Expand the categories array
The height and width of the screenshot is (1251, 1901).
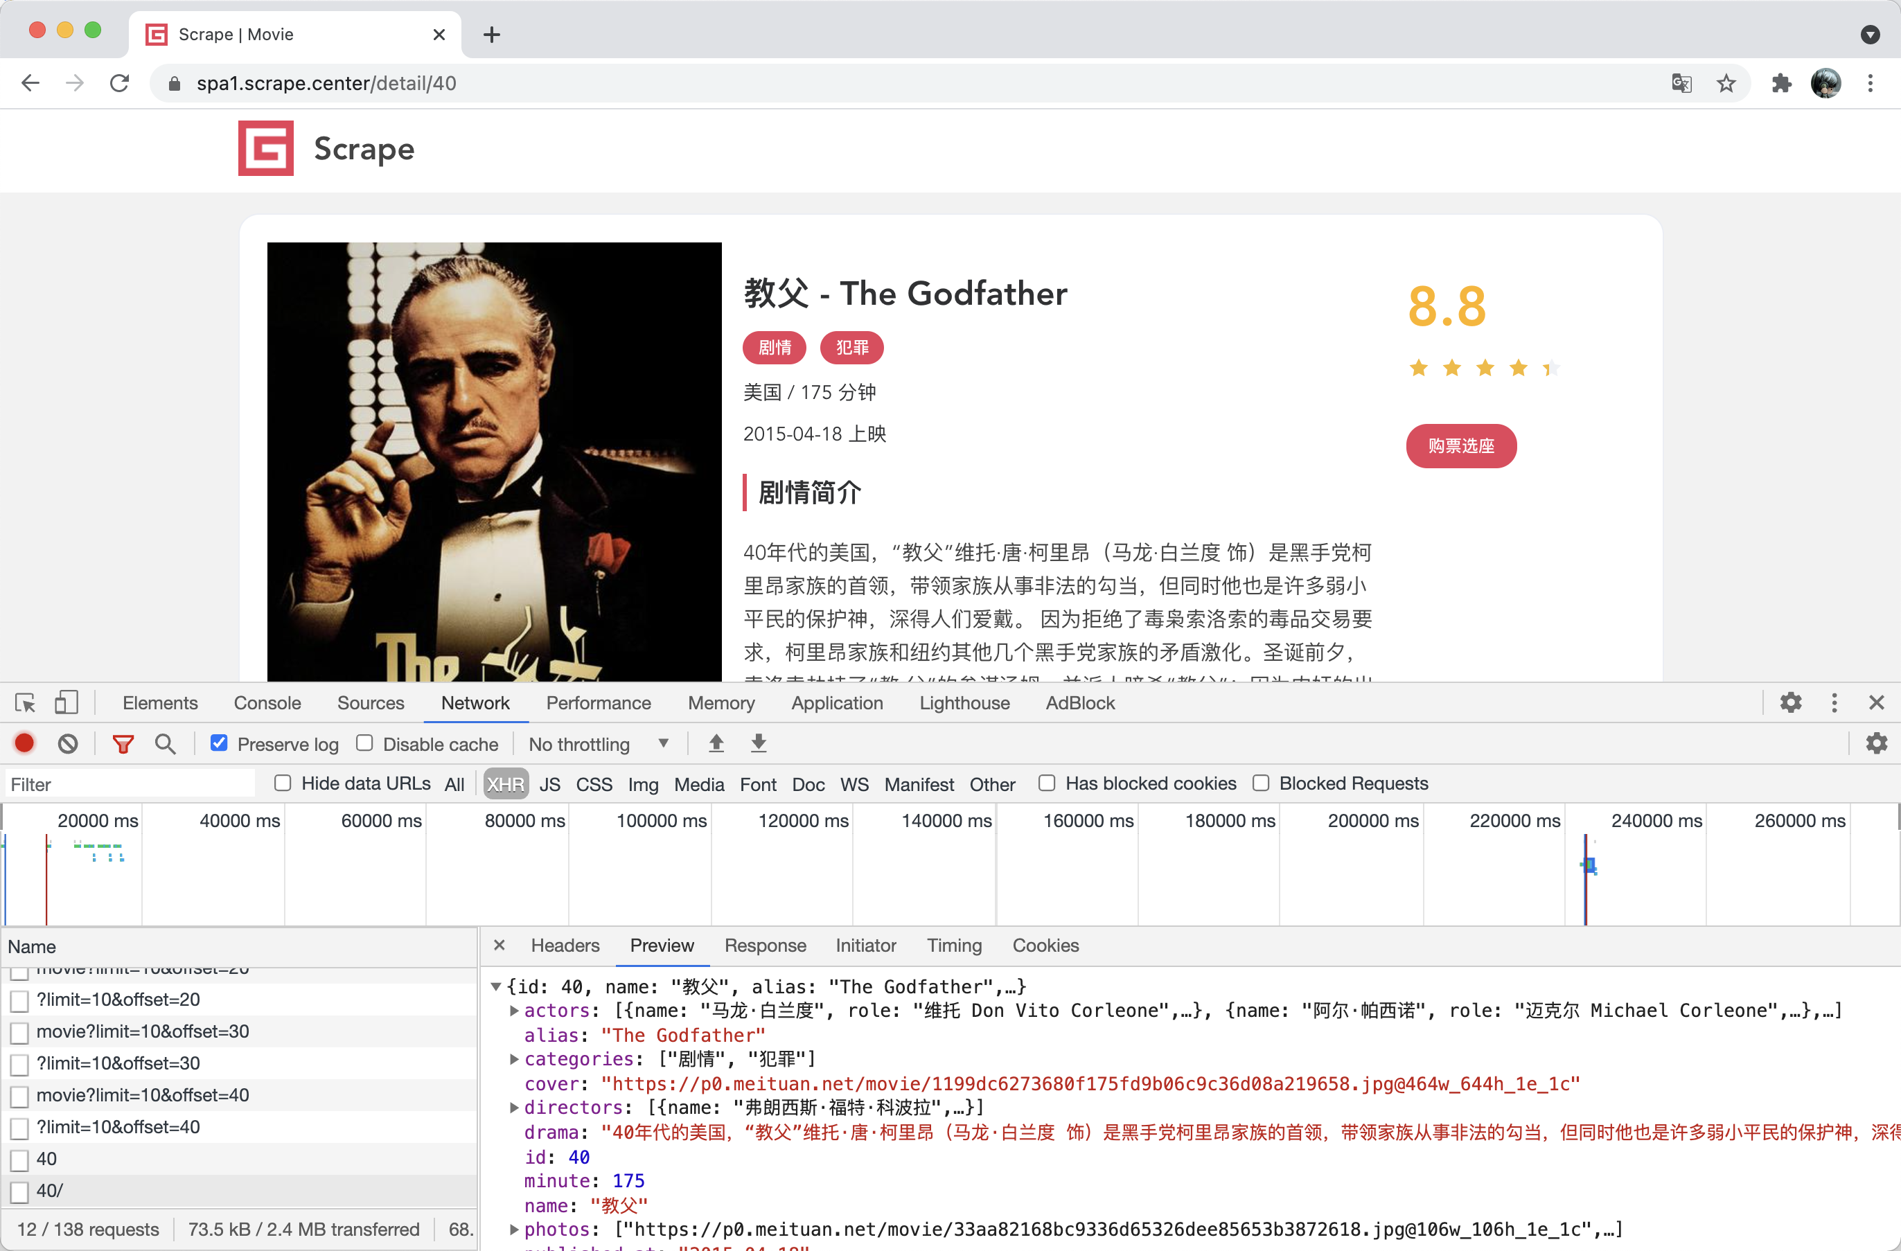pyautogui.click(x=514, y=1058)
